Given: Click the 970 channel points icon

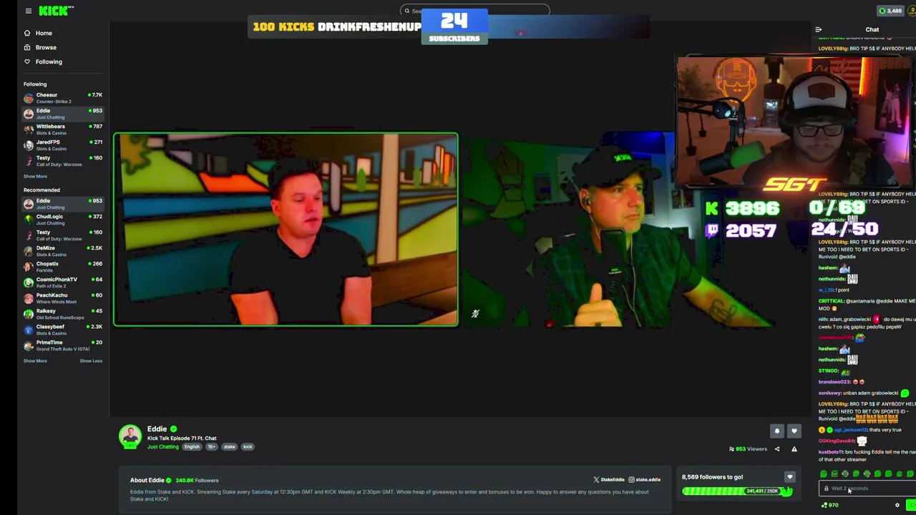Looking at the screenshot, I should [x=829, y=506].
